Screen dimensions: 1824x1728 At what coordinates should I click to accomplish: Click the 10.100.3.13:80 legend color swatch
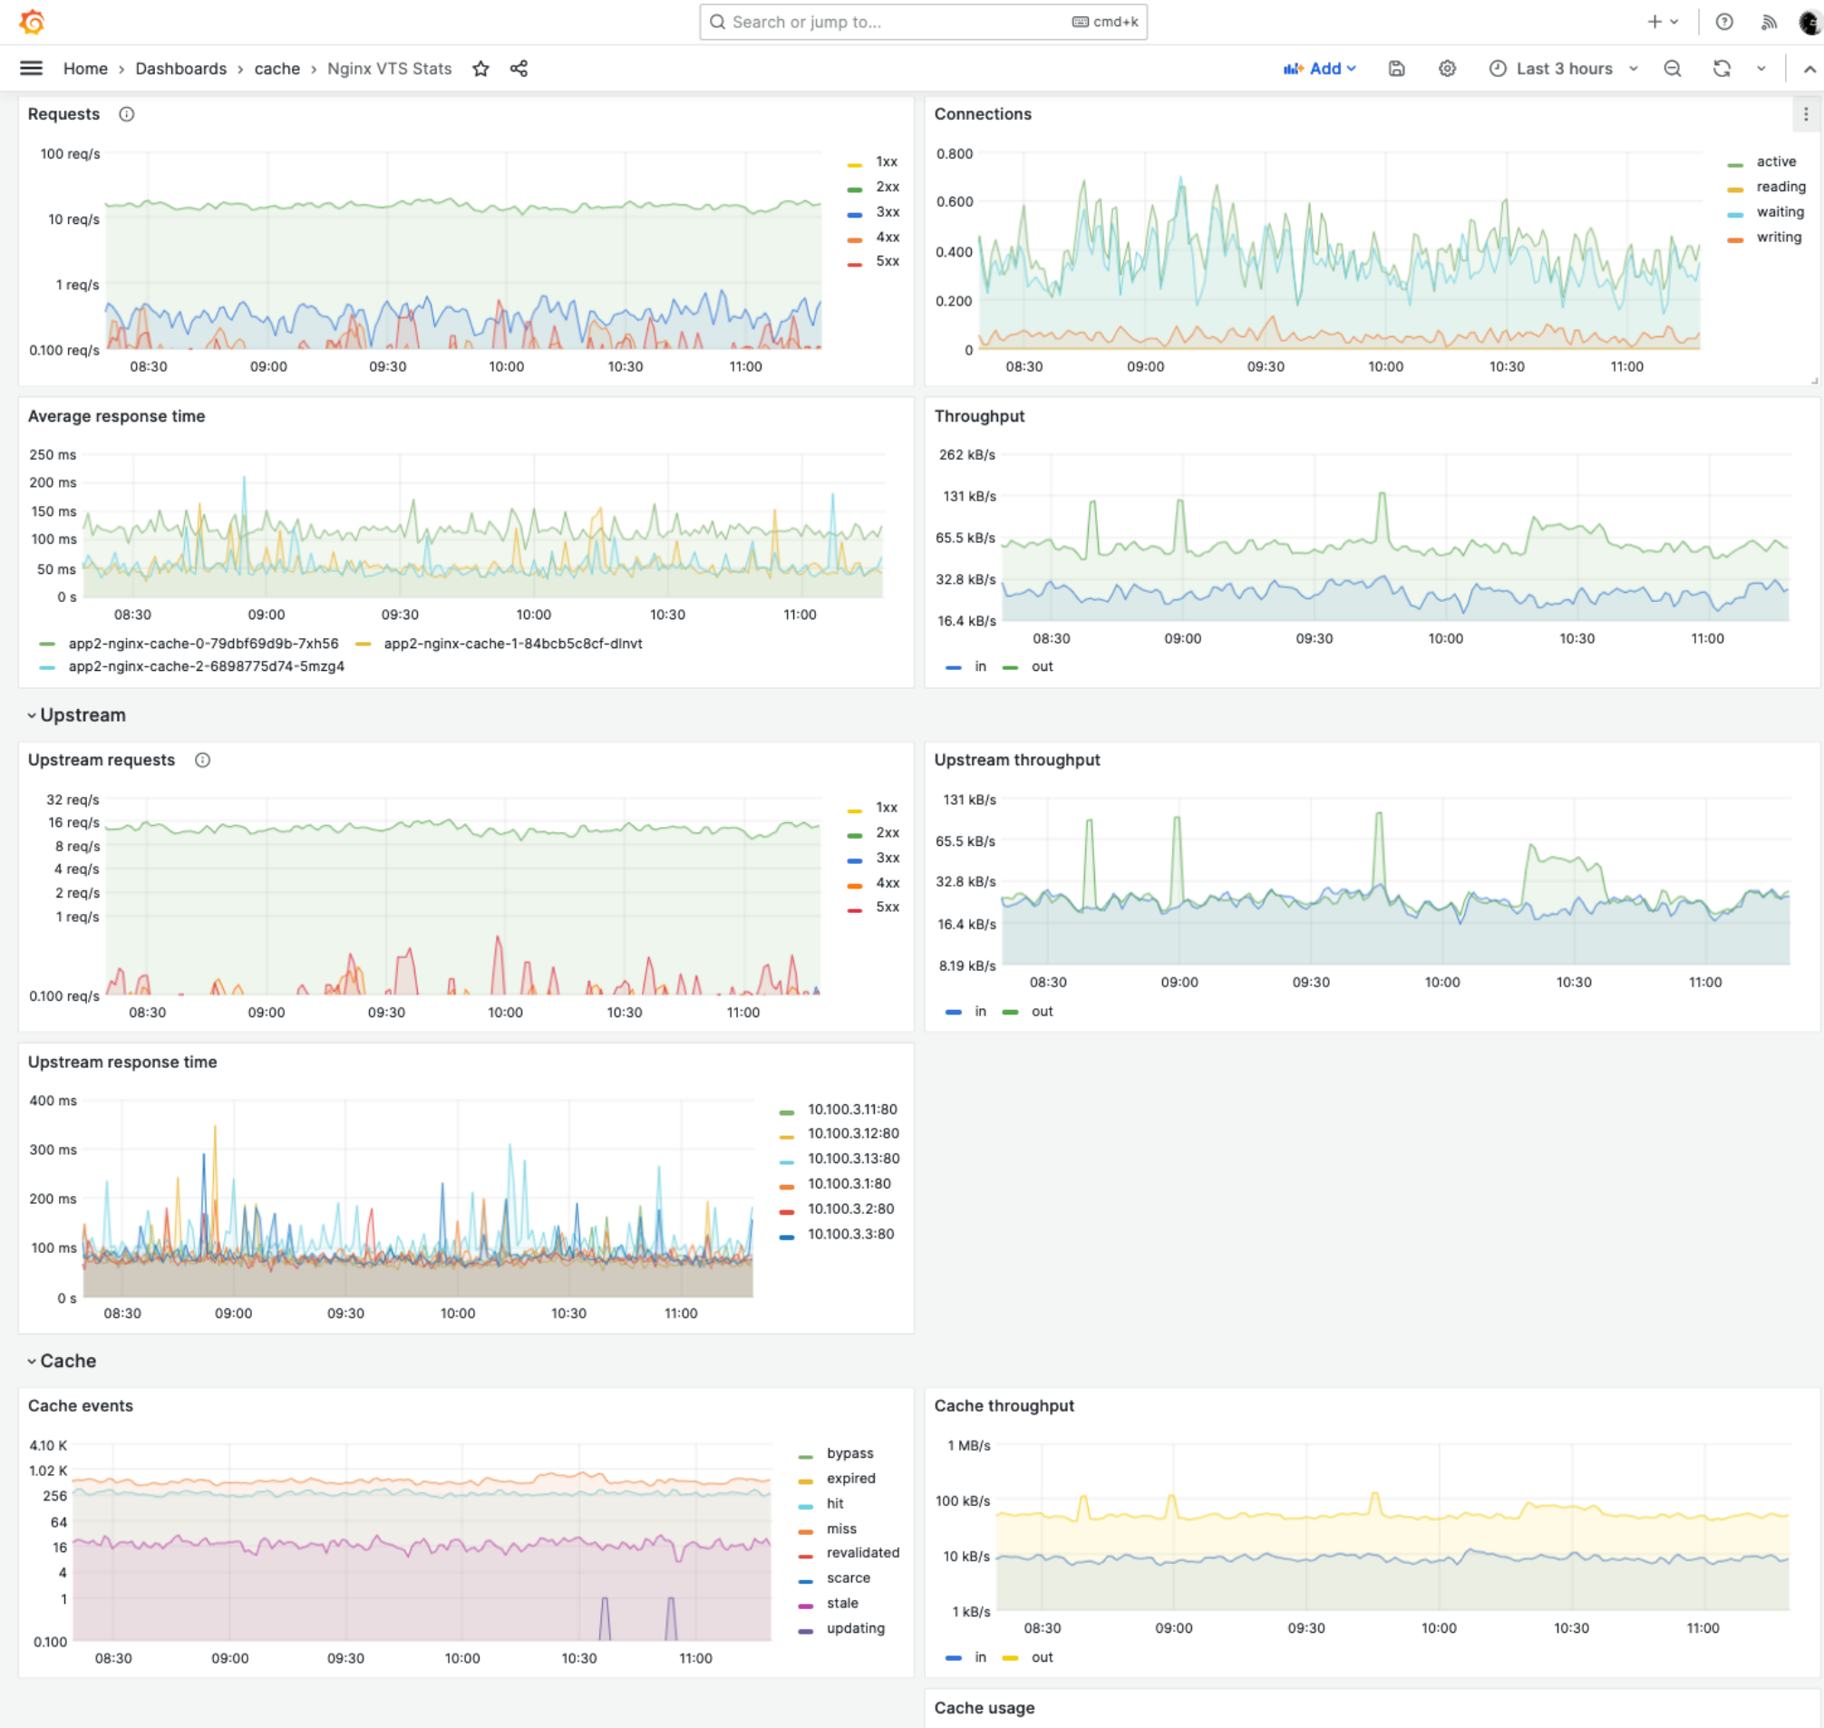click(787, 1160)
